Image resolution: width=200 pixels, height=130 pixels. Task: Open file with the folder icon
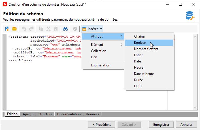click(14, 29)
